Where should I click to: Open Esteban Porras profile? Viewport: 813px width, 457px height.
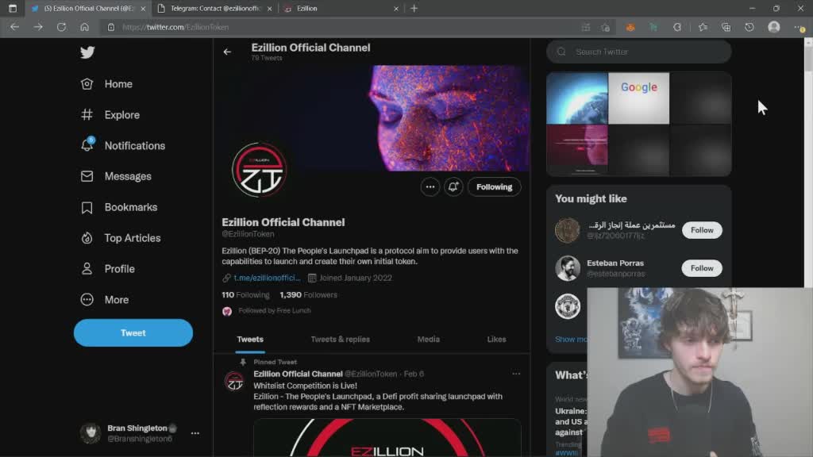(x=615, y=263)
